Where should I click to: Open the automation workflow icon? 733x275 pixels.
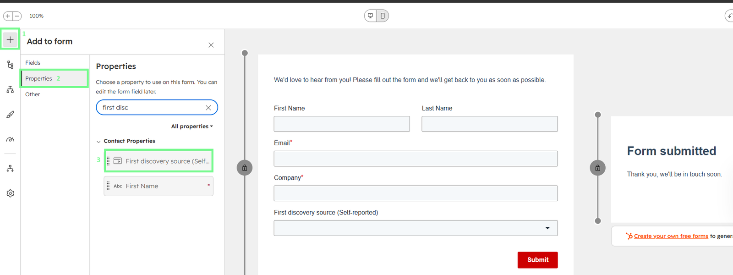(x=10, y=169)
